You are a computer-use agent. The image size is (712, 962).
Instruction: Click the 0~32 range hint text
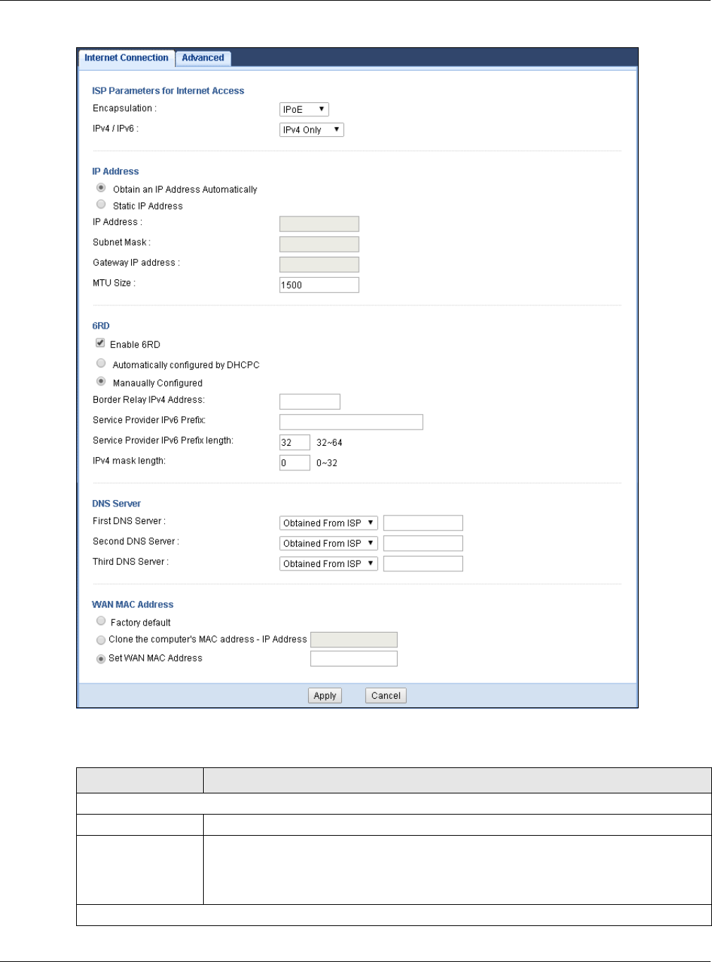click(327, 463)
